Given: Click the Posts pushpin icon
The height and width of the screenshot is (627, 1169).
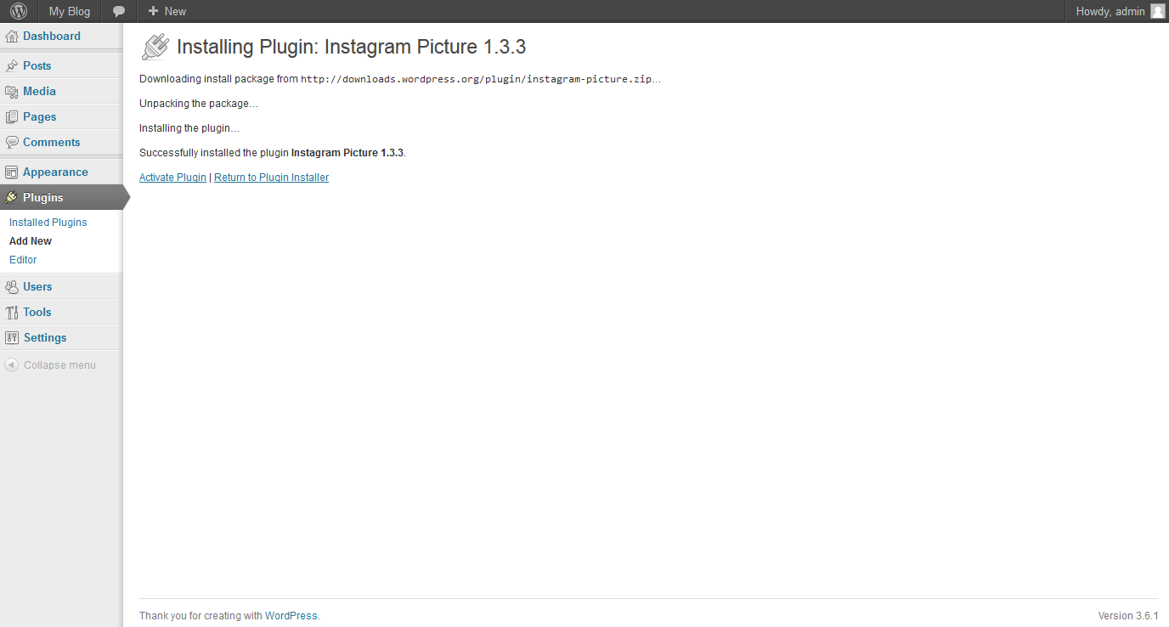Looking at the screenshot, I should coord(12,66).
